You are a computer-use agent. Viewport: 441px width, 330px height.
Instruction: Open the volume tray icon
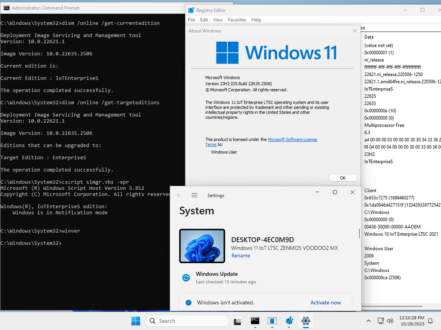coord(390,321)
